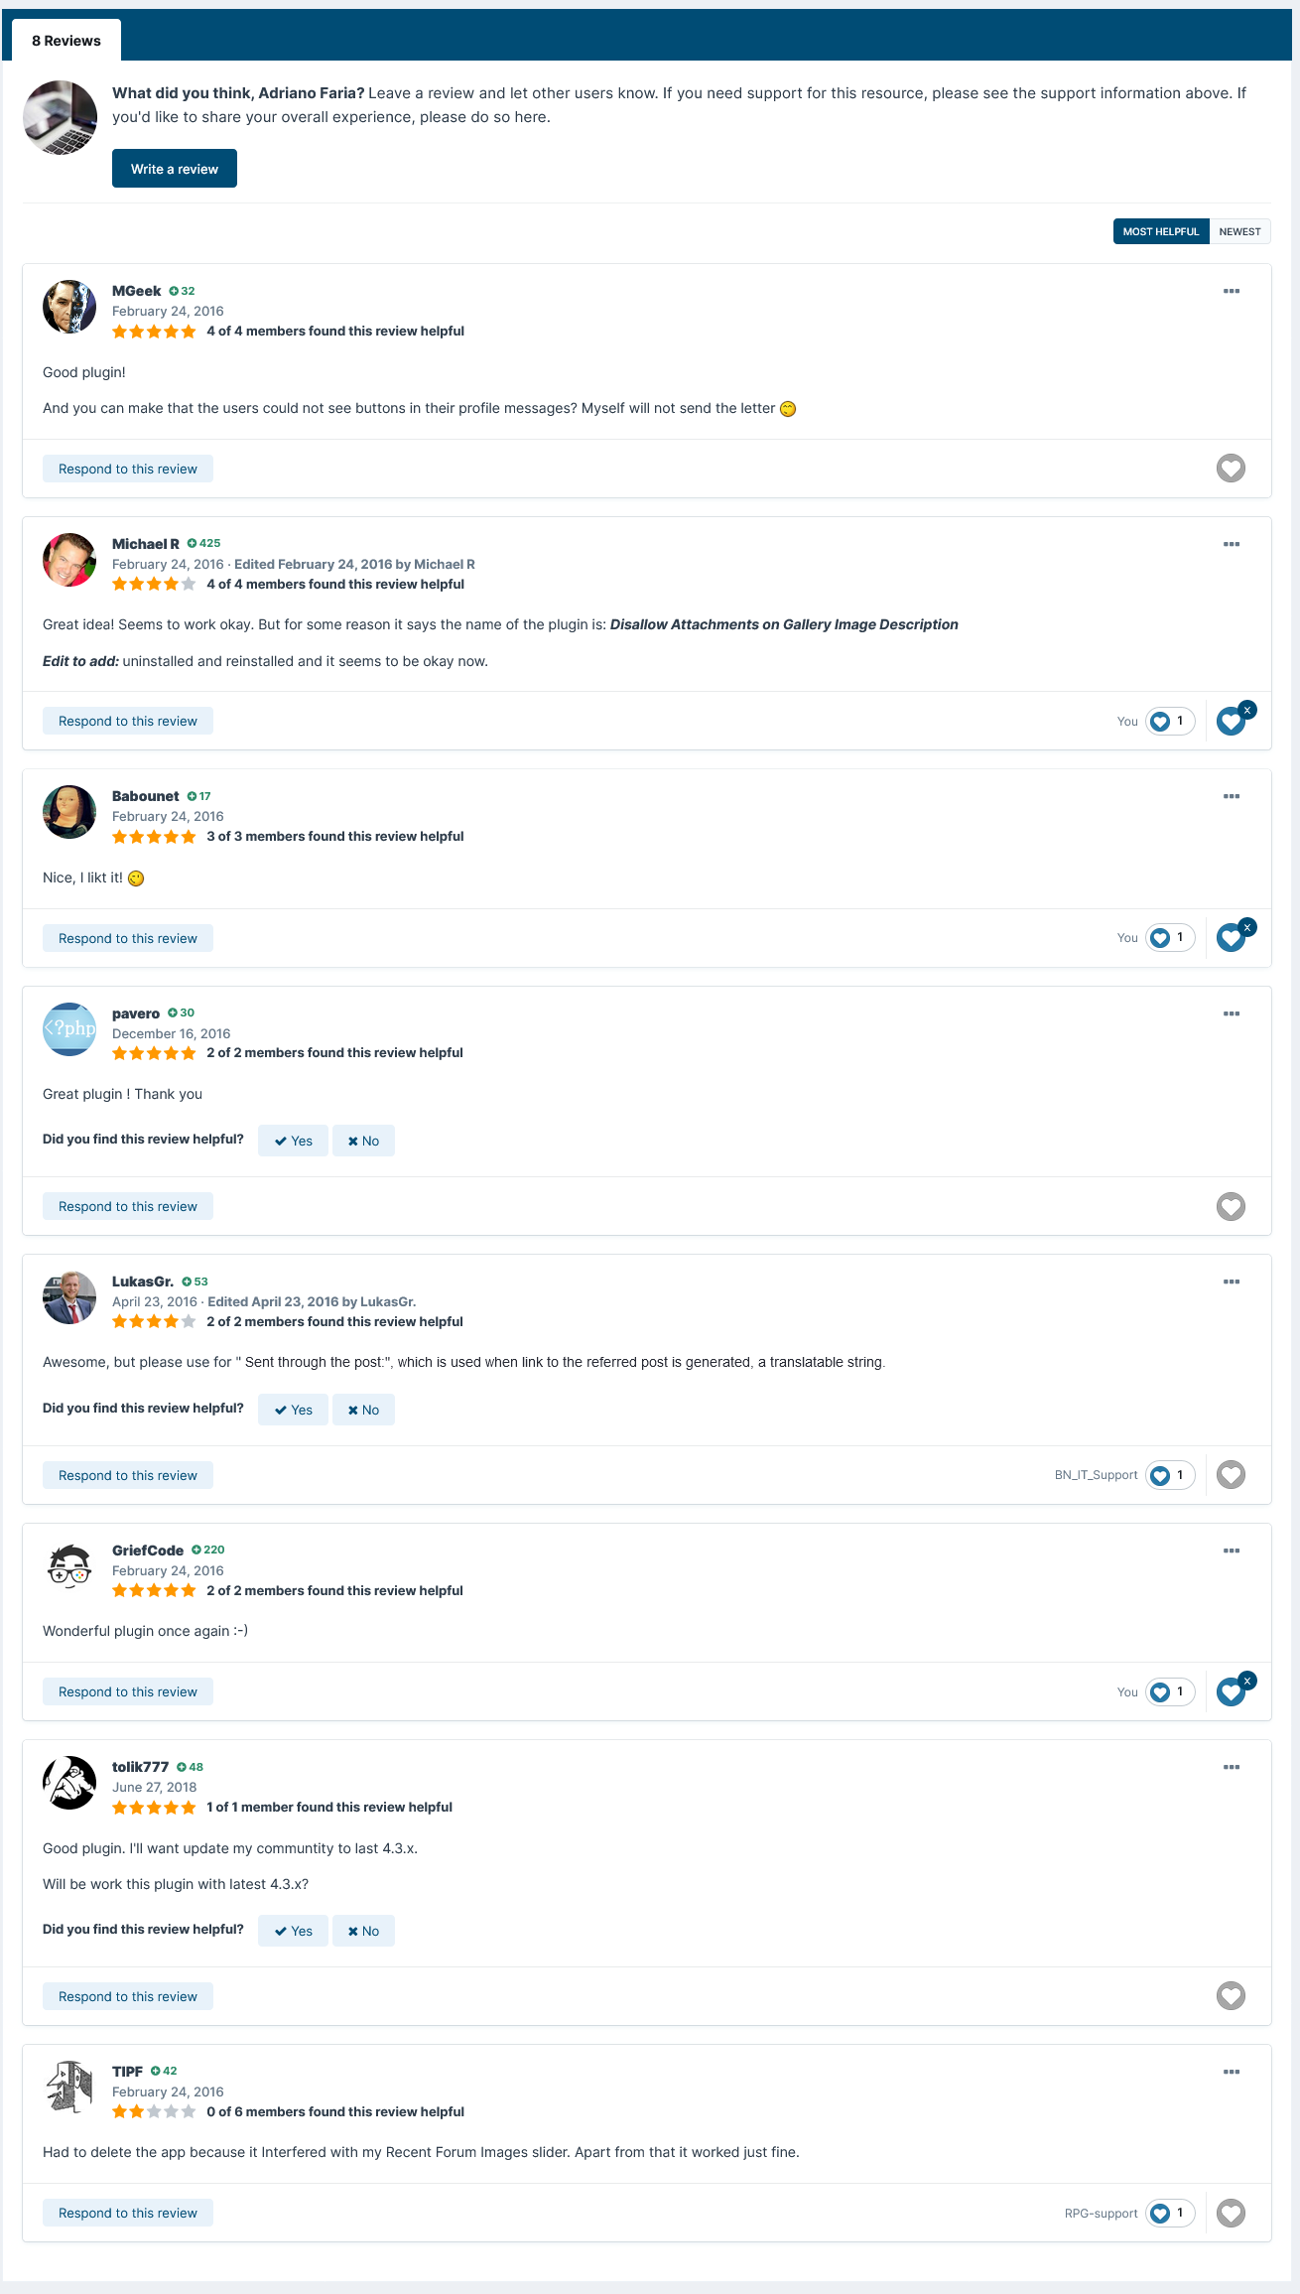This screenshot has width=1300, height=2294.
Task: React with heart on MGeek's review
Action: (x=1231, y=469)
